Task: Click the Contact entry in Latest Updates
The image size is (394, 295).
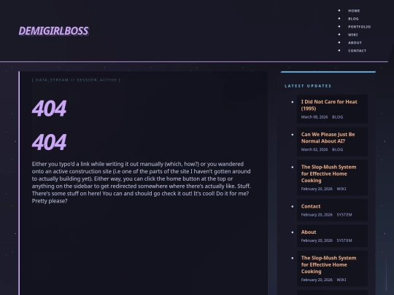Action: tap(311, 206)
